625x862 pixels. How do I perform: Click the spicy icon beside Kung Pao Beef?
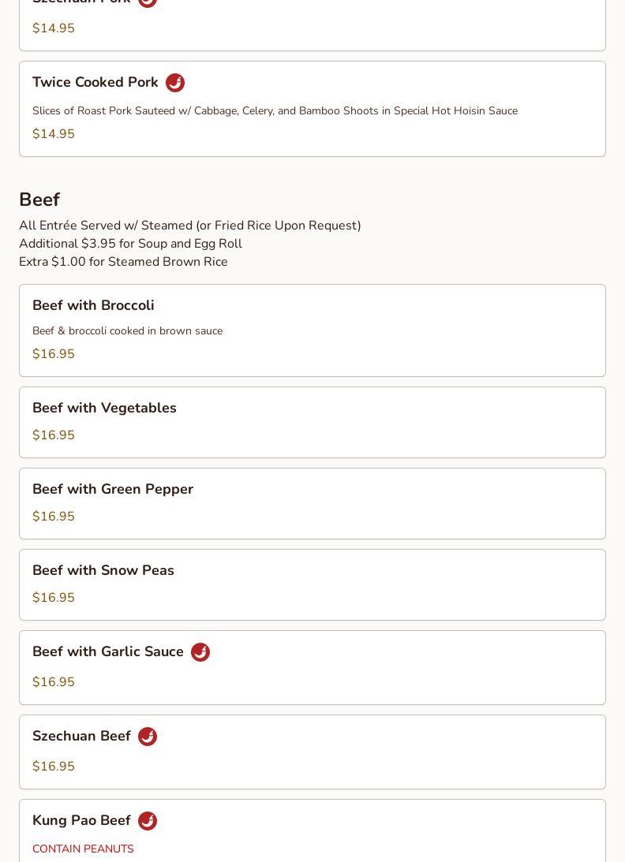point(148,821)
